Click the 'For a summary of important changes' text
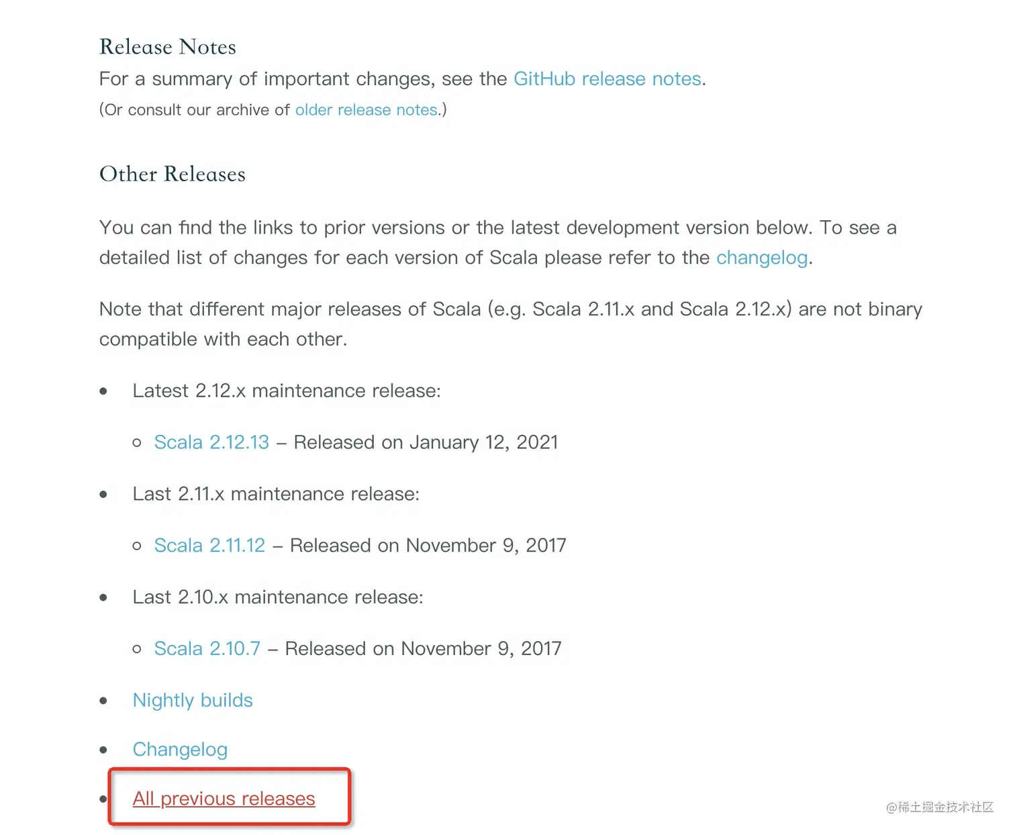Image resolution: width=1015 pixels, height=835 pixels. pyautogui.click(x=302, y=79)
